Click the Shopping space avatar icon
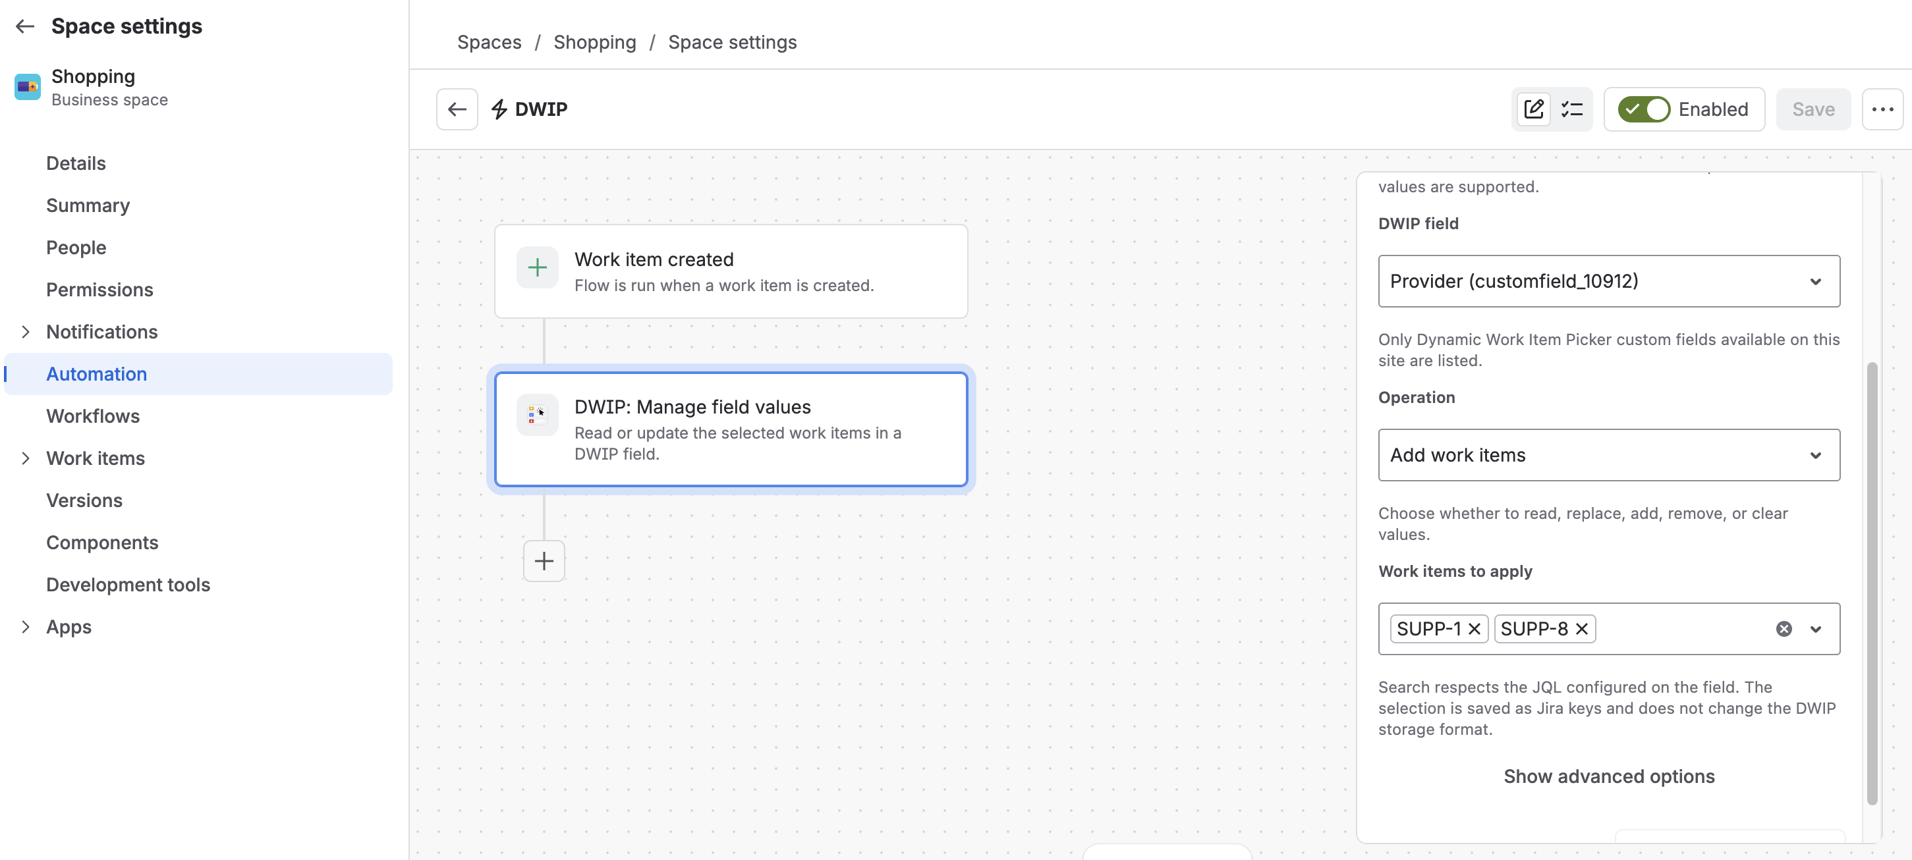Viewport: 1912px width, 860px height. click(28, 87)
